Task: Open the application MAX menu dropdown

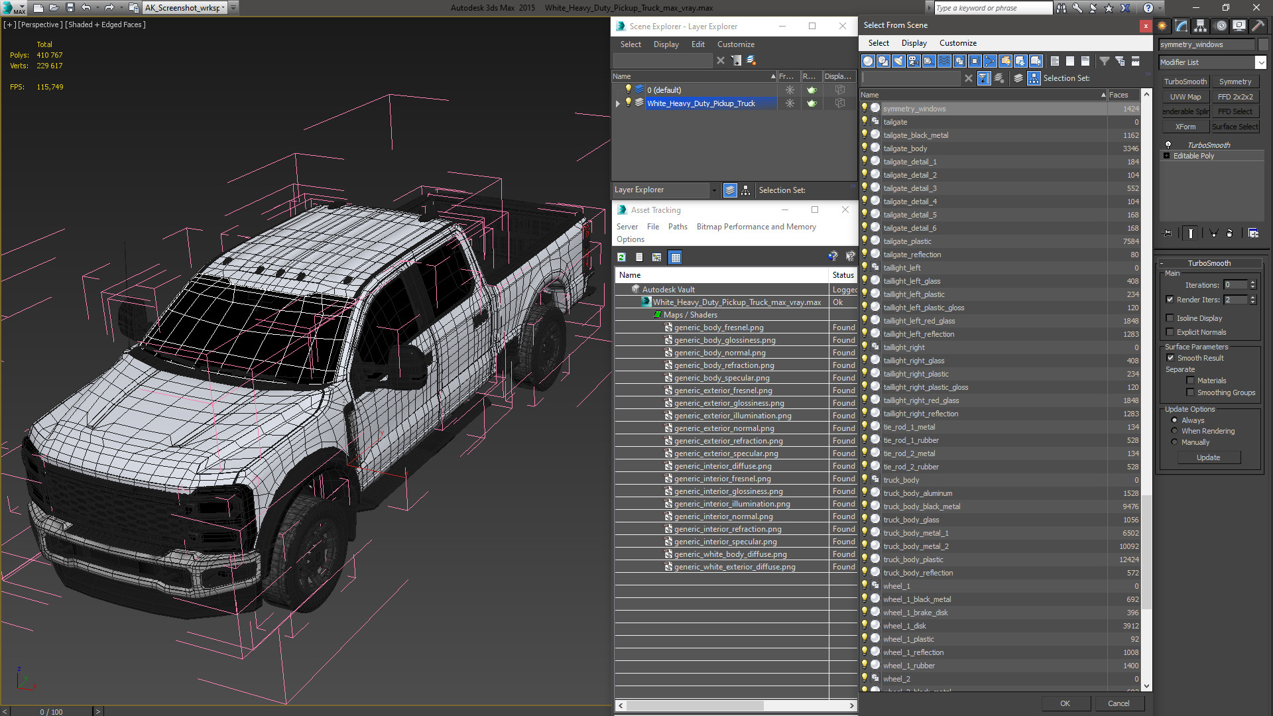Action: click(x=13, y=8)
